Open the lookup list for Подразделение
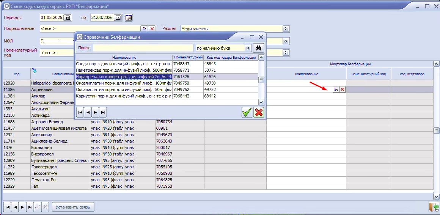 [144, 29]
